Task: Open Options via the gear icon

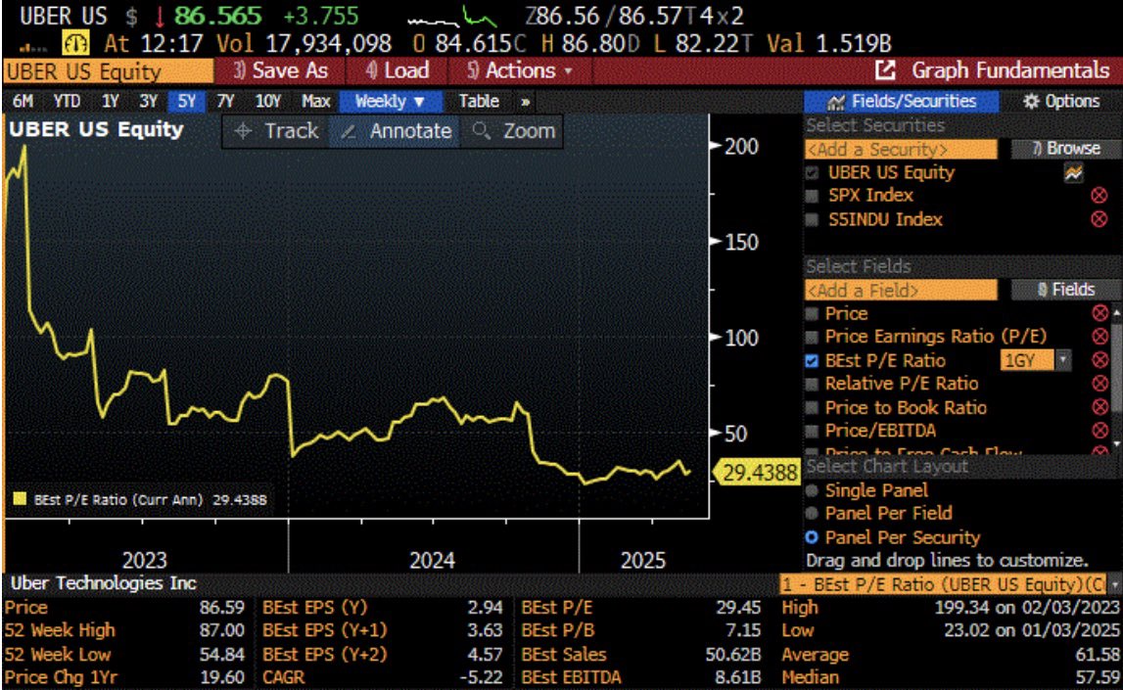Action: pyautogui.click(x=1030, y=101)
